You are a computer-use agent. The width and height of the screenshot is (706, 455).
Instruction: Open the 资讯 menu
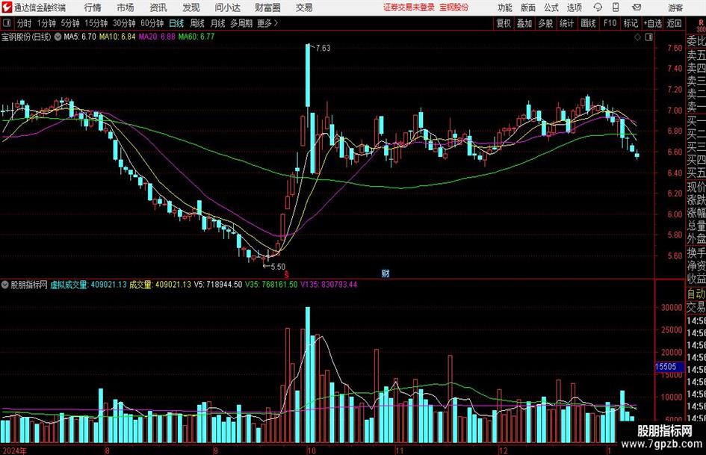click(158, 7)
